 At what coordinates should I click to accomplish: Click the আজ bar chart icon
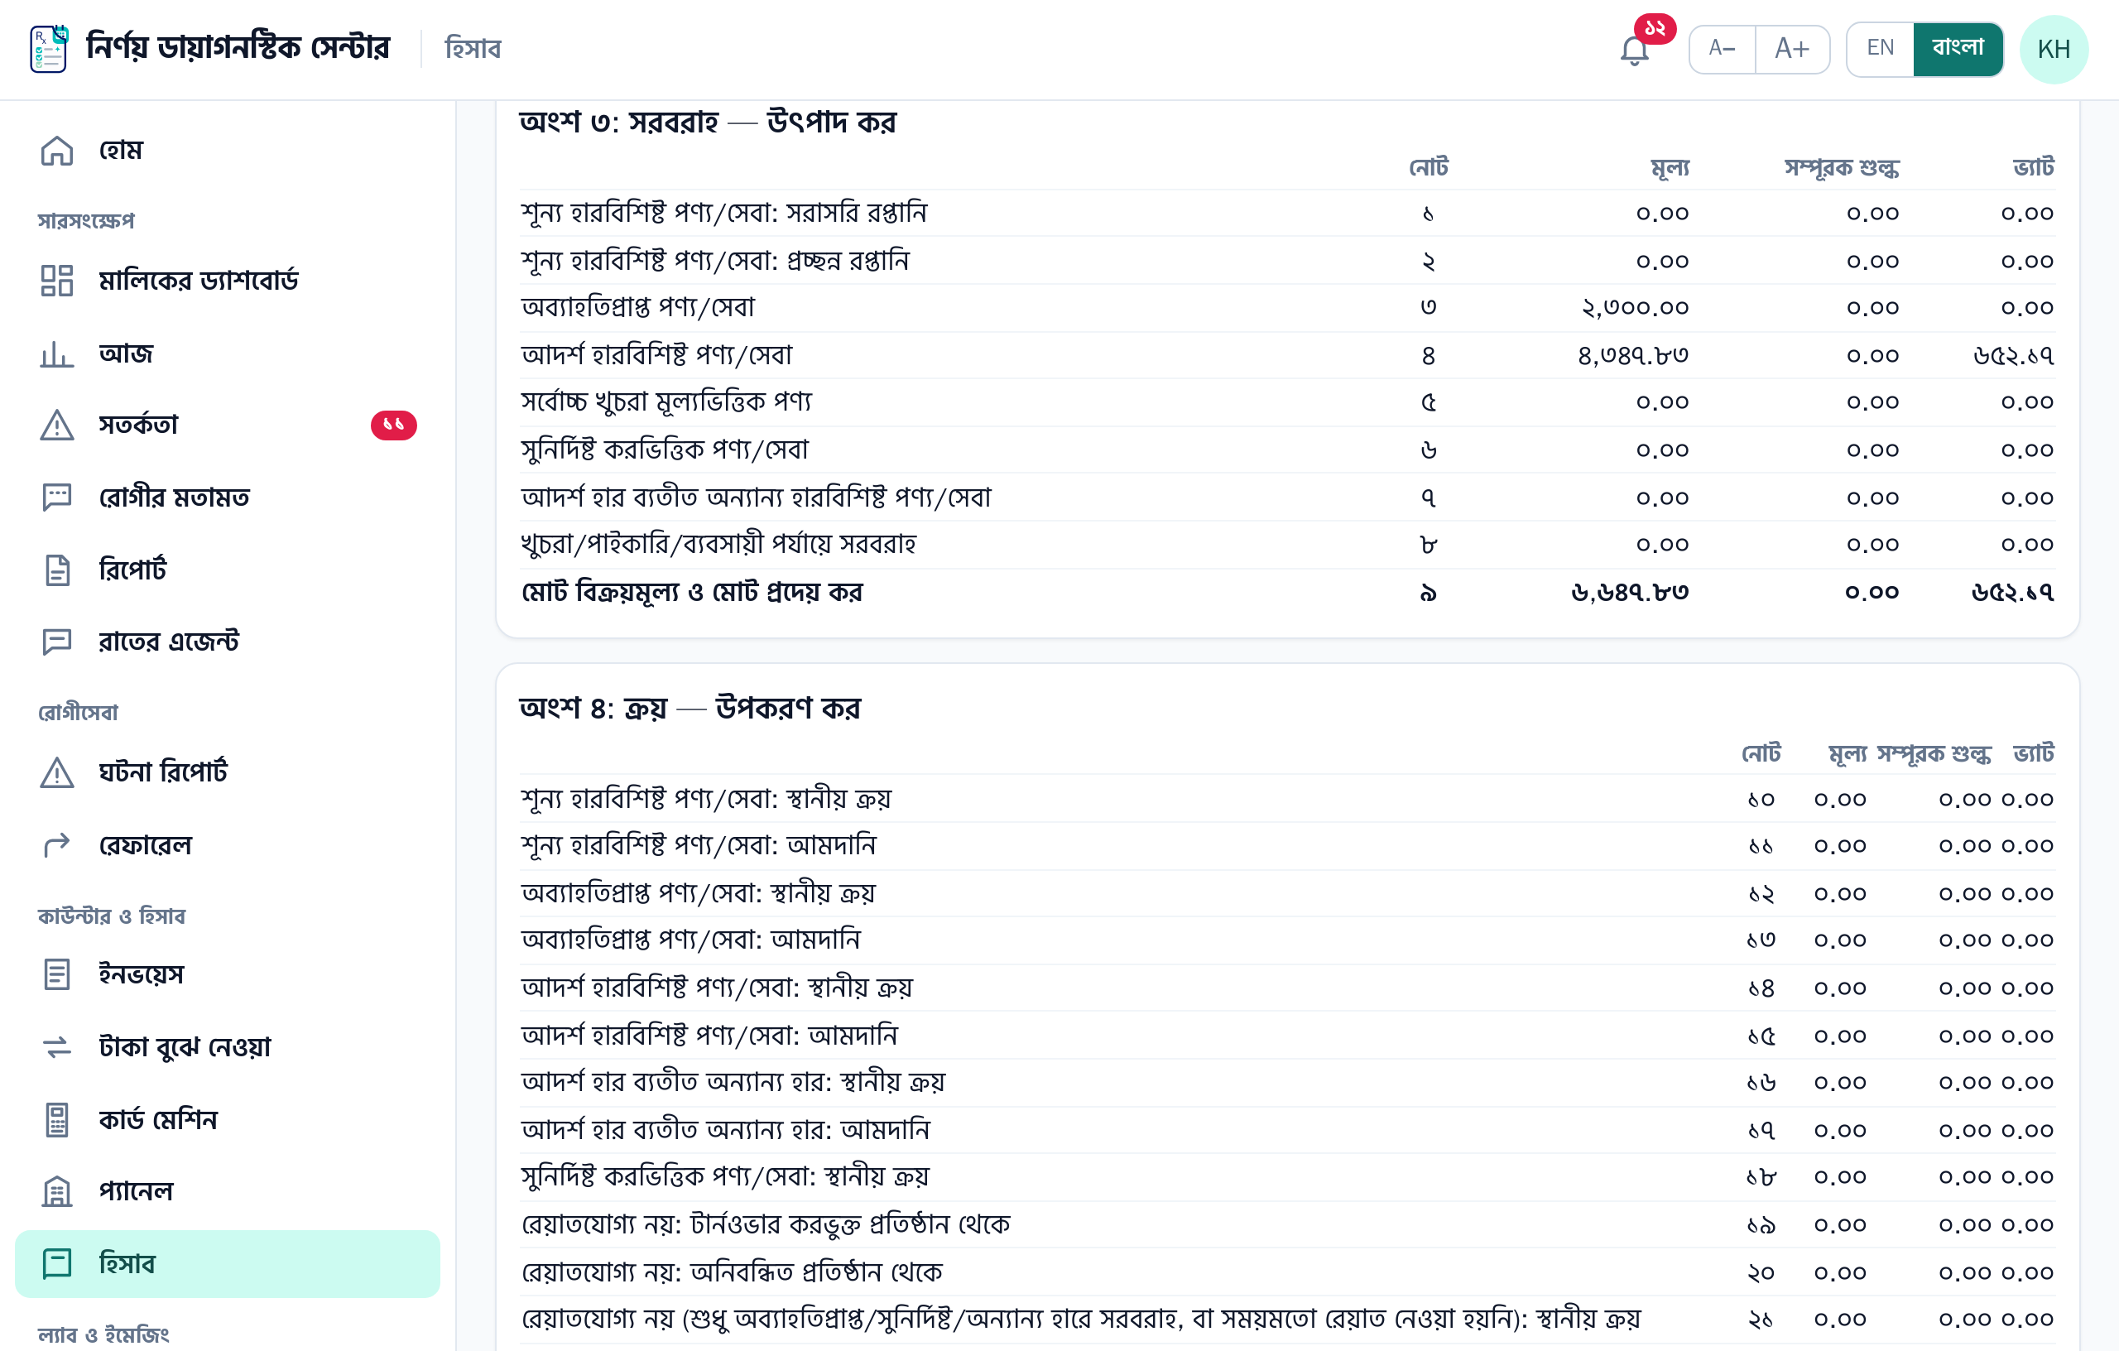(57, 353)
